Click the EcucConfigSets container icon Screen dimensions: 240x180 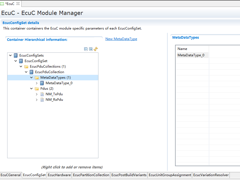pyautogui.click(x=15, y=55)
